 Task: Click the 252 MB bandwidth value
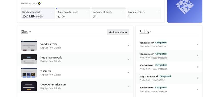(x=28, y=16)
